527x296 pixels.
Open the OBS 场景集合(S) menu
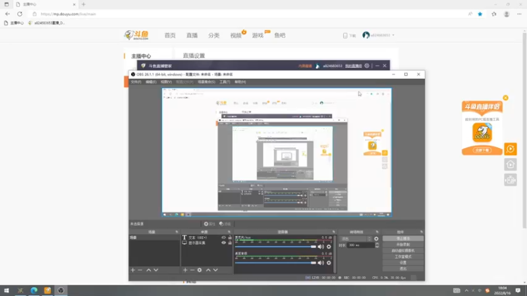pyautogui.click(x=206, y=82)
